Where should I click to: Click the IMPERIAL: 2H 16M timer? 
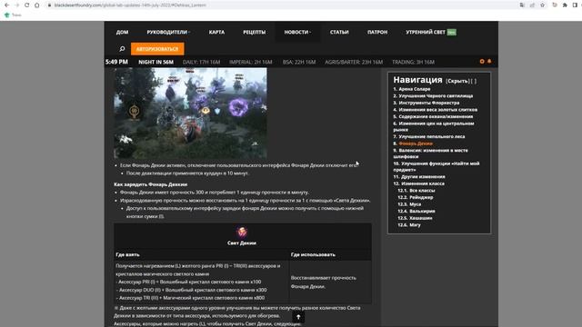[x=251, y=62]
